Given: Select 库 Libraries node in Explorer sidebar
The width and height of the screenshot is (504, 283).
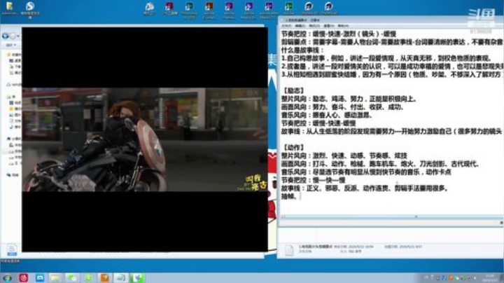Looking at the screenshot, I should pos(11,96).
